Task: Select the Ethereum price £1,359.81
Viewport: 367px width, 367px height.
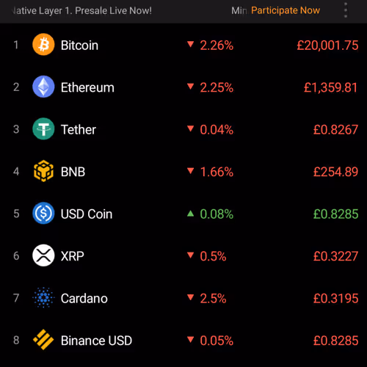Action: coord(330,87)
